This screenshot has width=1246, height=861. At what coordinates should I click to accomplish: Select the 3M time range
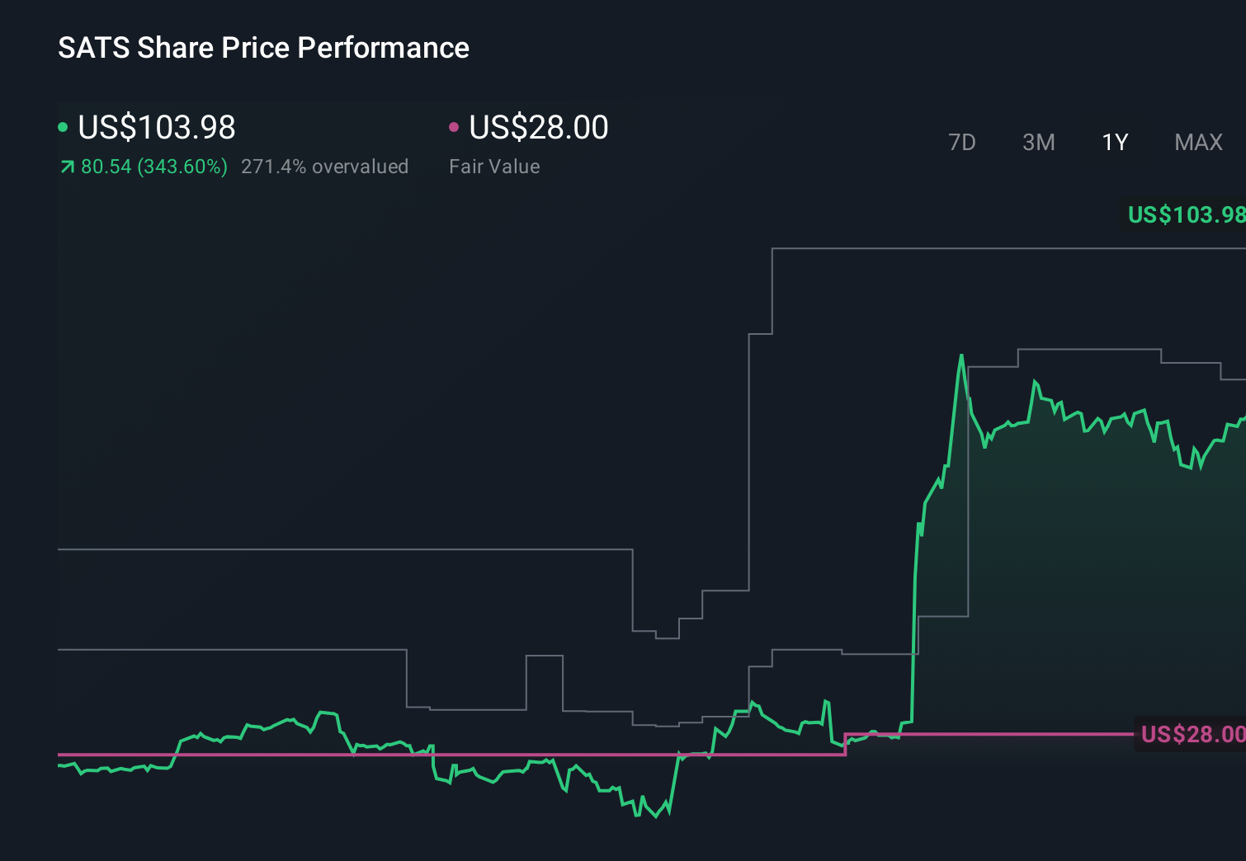pyautogui.click(x=1038, y=143)
